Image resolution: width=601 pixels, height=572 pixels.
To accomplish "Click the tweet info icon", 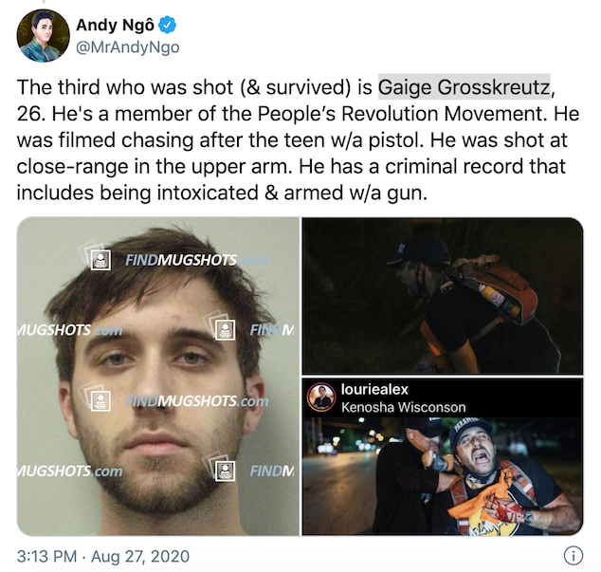I will [574, 555].
